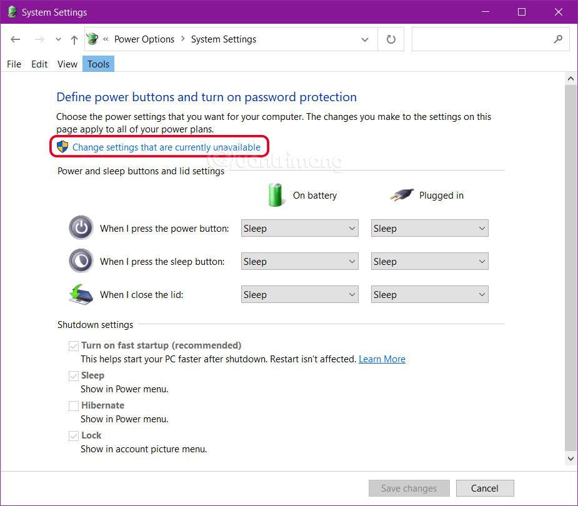Open the File menu
This screenshot has width=578, height=506.
[14, 64]
